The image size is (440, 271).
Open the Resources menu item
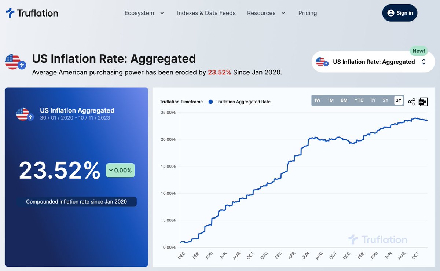tap(261, 13)
